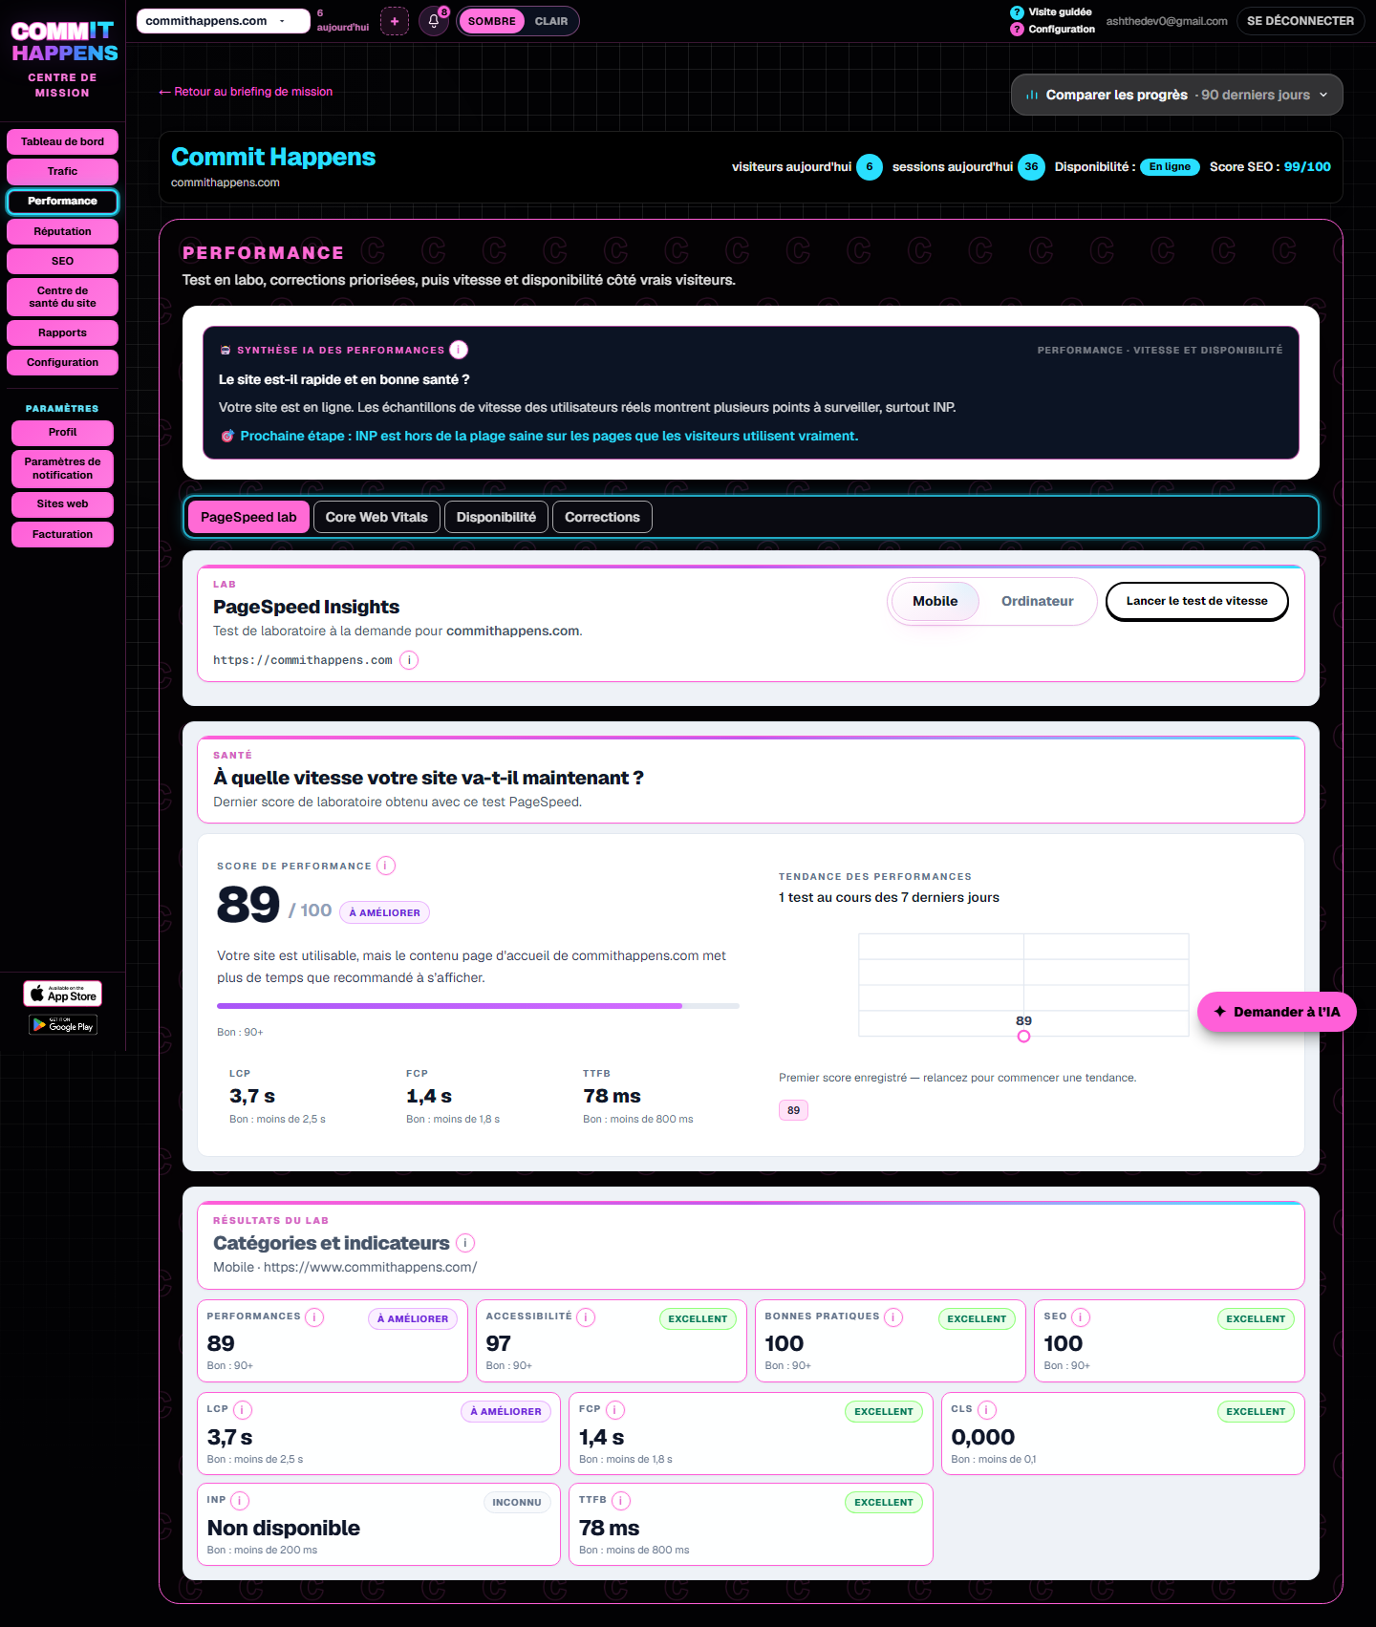The height and width of the screenshot is (1627, 1376).
Task: Open Centre de santé du site
Action: click(63, 297)
